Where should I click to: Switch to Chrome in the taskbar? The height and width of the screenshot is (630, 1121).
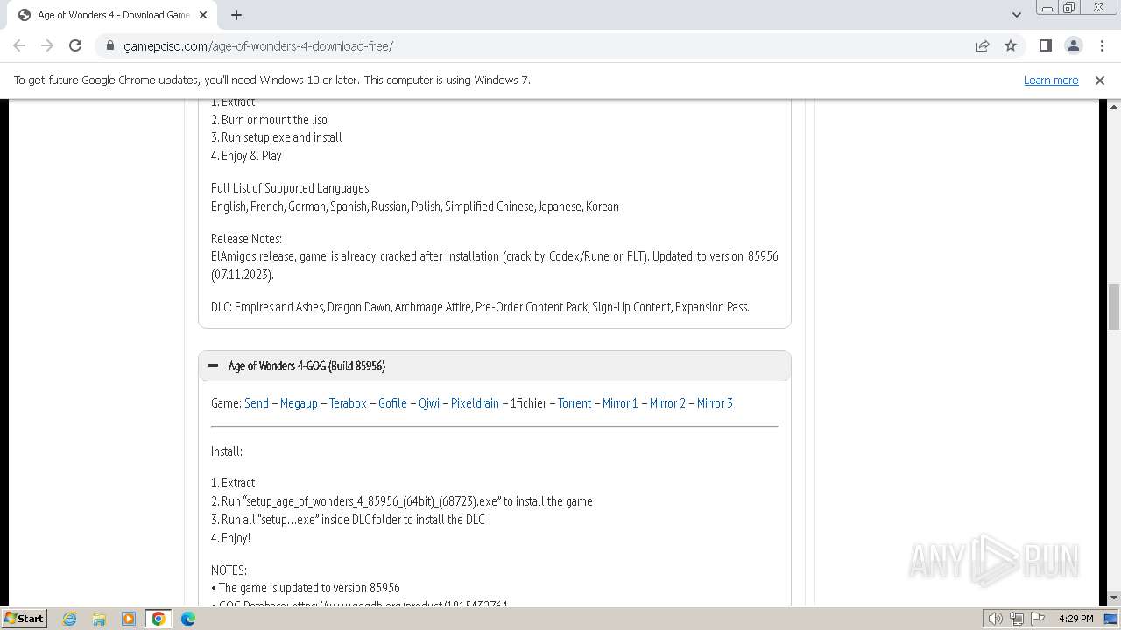159,619
